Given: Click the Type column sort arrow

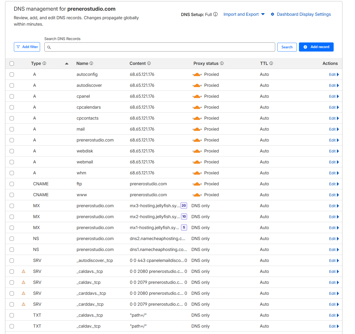Looking at the screenshot, I should pyautogui.click(x=67, y=64).
